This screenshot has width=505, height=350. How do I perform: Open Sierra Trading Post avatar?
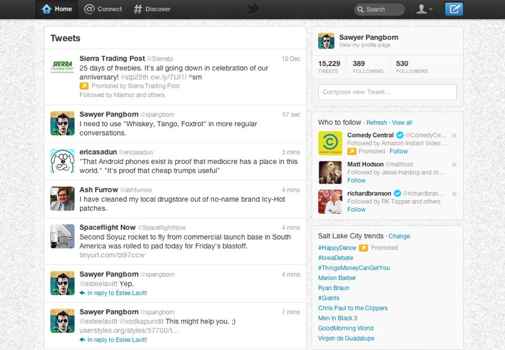(x=62, y=67)
